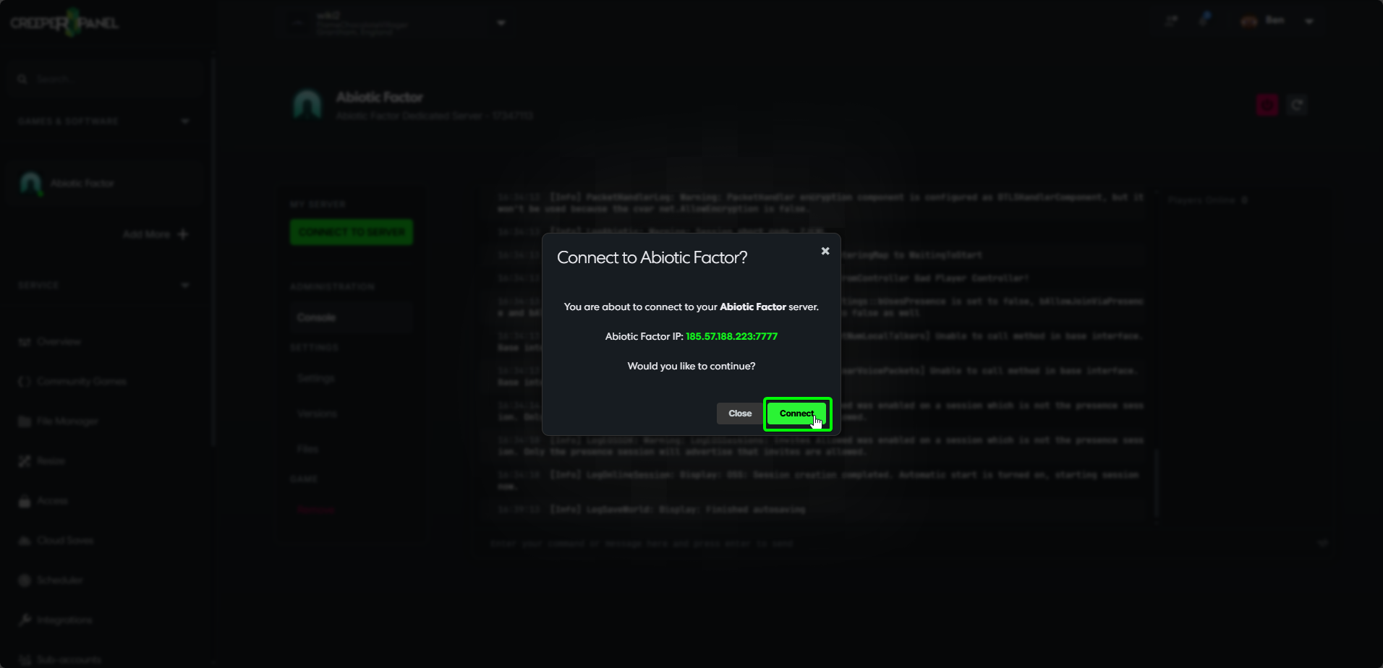Click the Abiotic Factor game icon in header
Screen dimensions: 1383x668
pyautogui.click(x=307, y=105)
